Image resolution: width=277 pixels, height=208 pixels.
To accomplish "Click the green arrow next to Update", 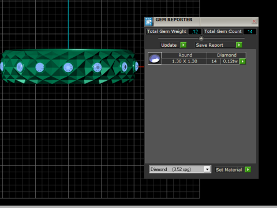I will (x=184, y=45).
